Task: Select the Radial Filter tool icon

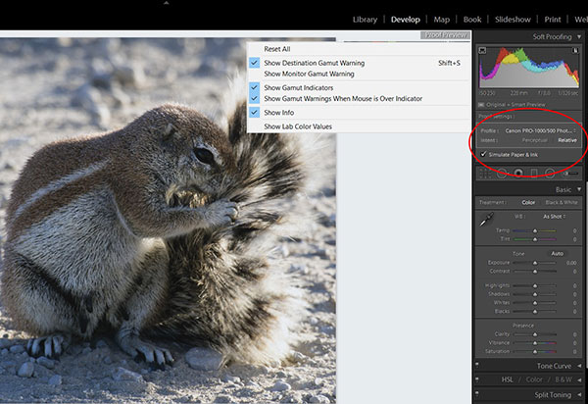Action: (550, 173)
